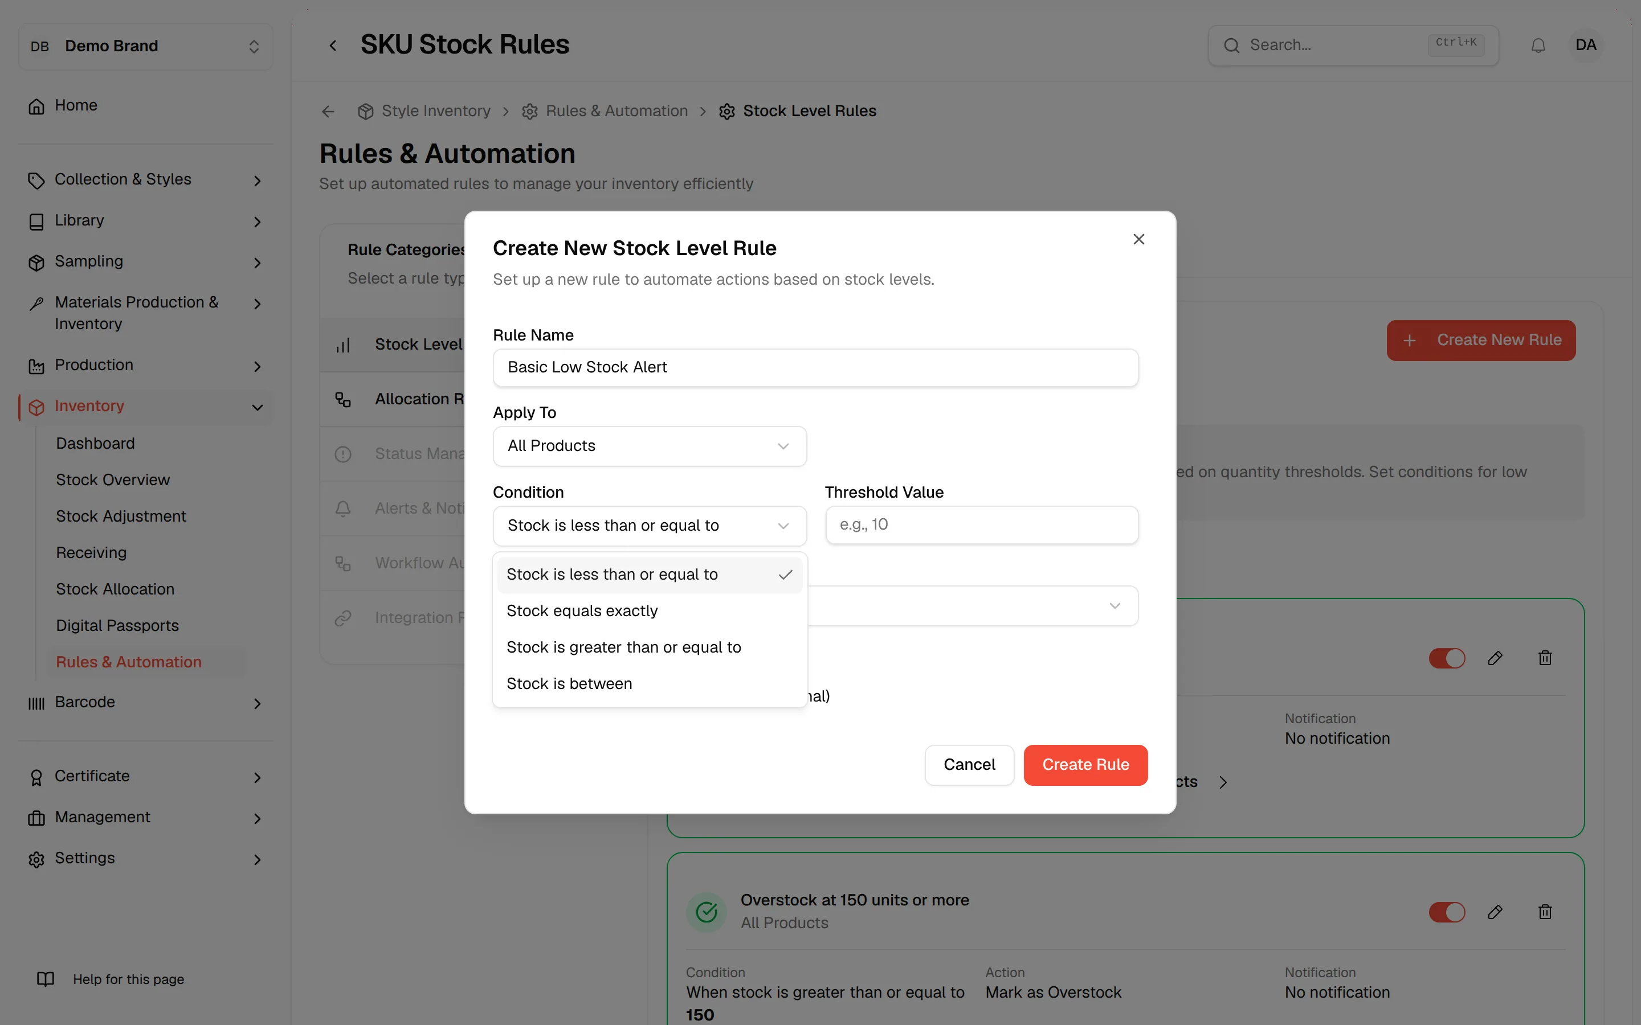Viewport: 1641px width, 1025px height.
Task: Click the Stock Level bar chart icon
Action: point(343,345)
